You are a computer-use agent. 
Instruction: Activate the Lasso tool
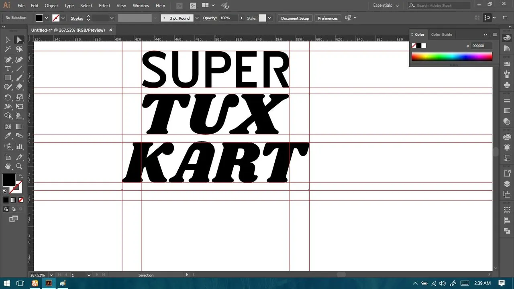click(19, 49)
